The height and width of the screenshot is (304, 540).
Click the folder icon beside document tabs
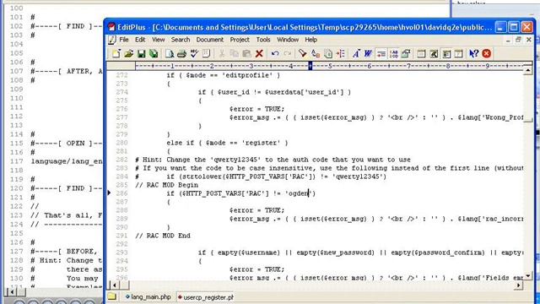coord(112,296)
